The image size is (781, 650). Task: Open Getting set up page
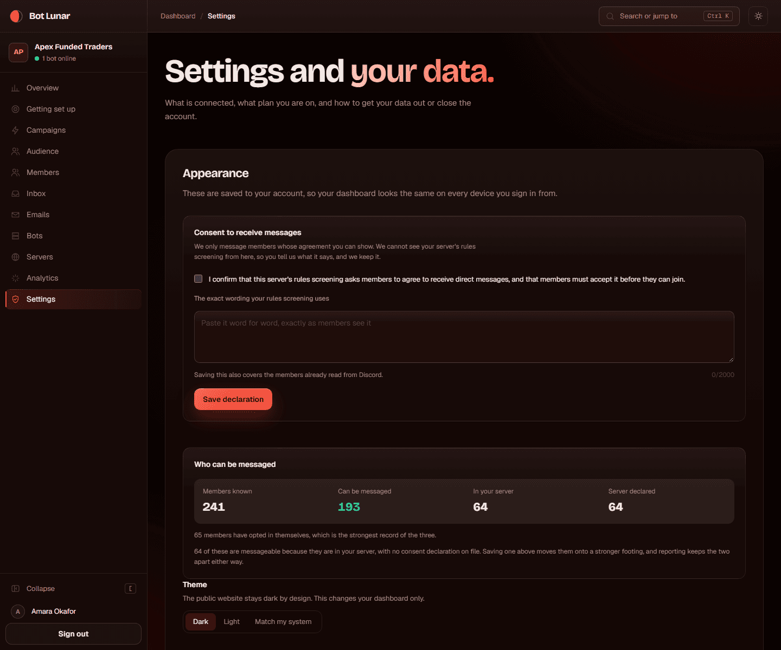click(x=73, y=109)
